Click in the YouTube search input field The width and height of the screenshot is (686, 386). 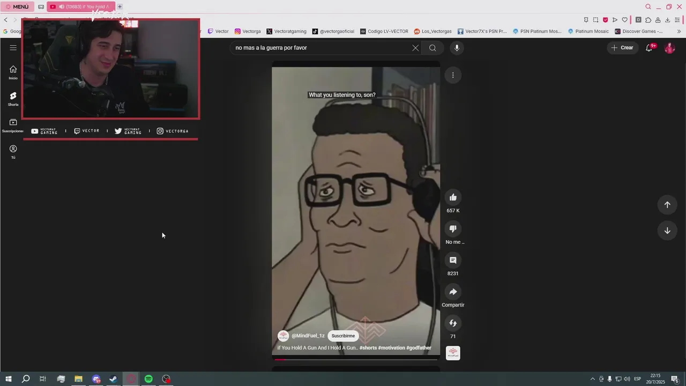tap(320, 48)
